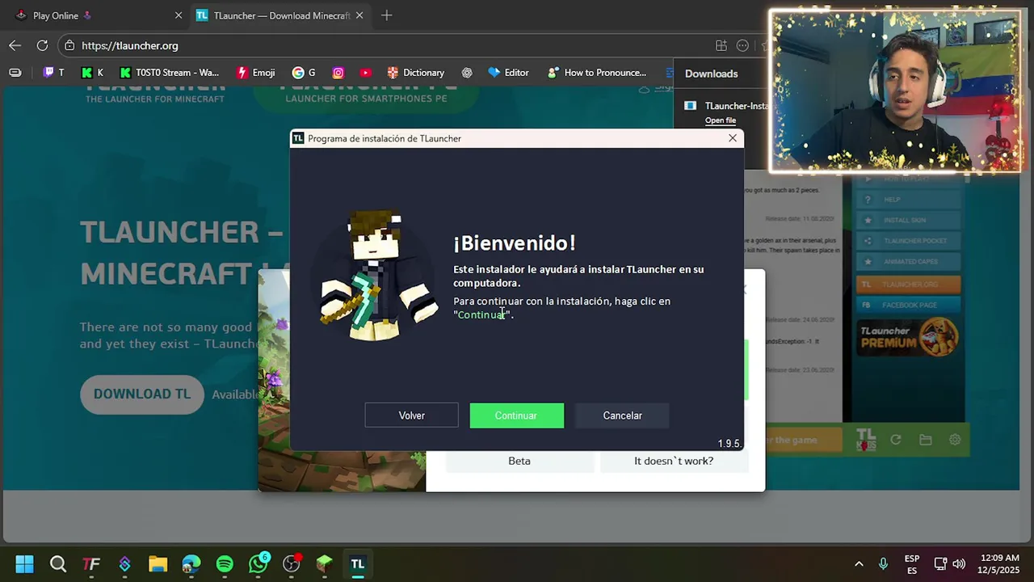Click the It doesn't work? button
The image size is (1034, 582).
click(x=674, y=461)
